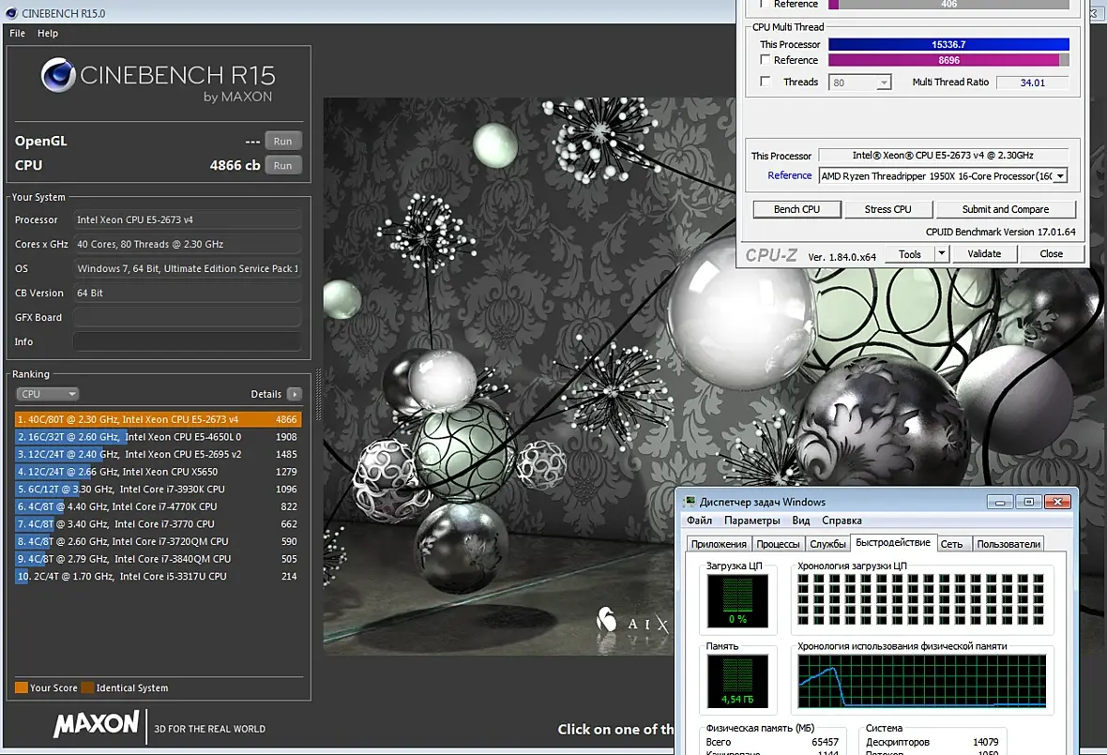Click the memory gauge showing 4,54 ГБ
Image resolution: width=1107 pixels, height=755 pixels.
pyautogui.click(x=737, y=681)
